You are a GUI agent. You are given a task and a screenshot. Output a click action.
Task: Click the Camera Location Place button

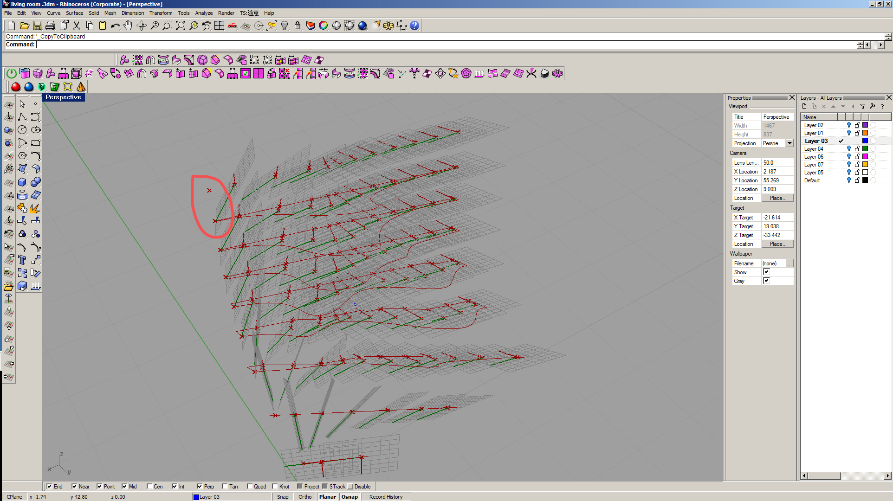777,198
